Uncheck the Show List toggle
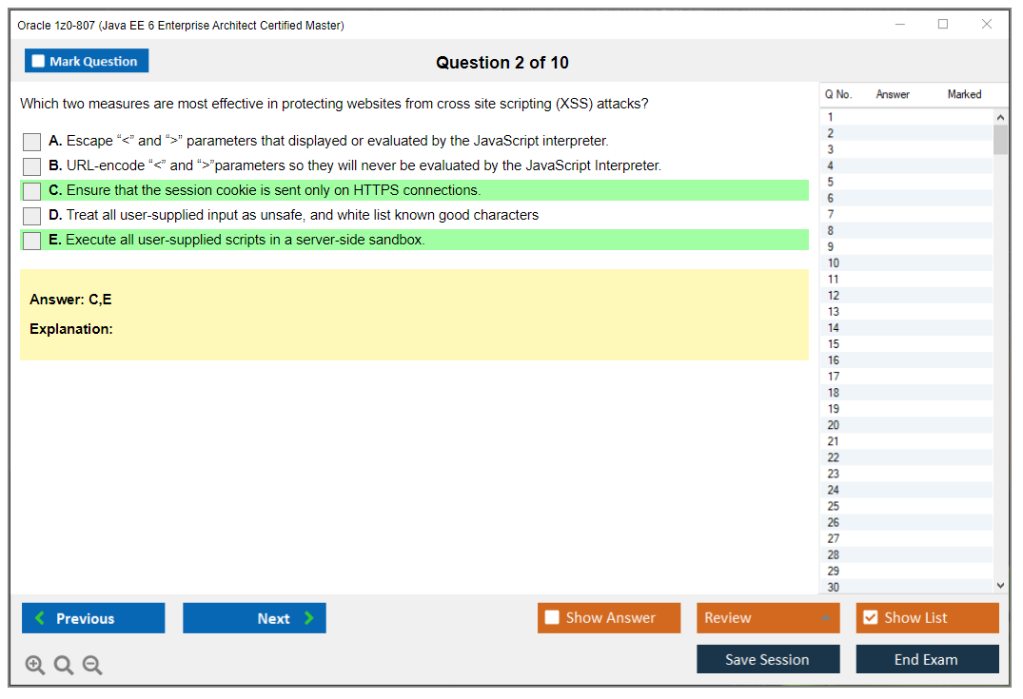Screen dimensions: 1023x699 (871, 618)
